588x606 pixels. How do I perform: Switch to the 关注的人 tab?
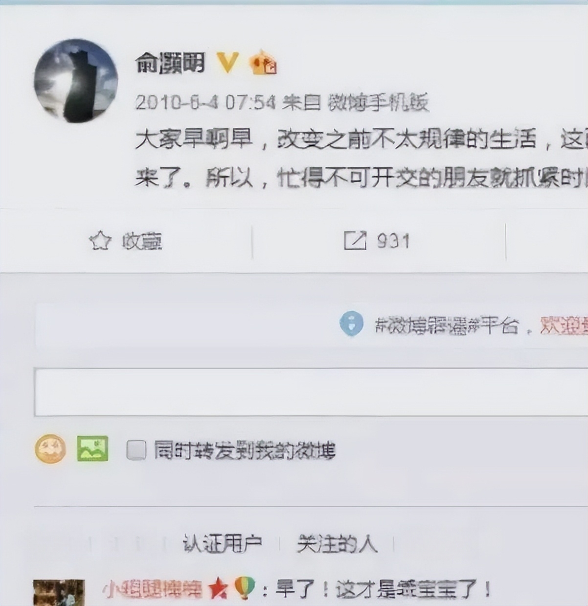click(x=337, y=543)
